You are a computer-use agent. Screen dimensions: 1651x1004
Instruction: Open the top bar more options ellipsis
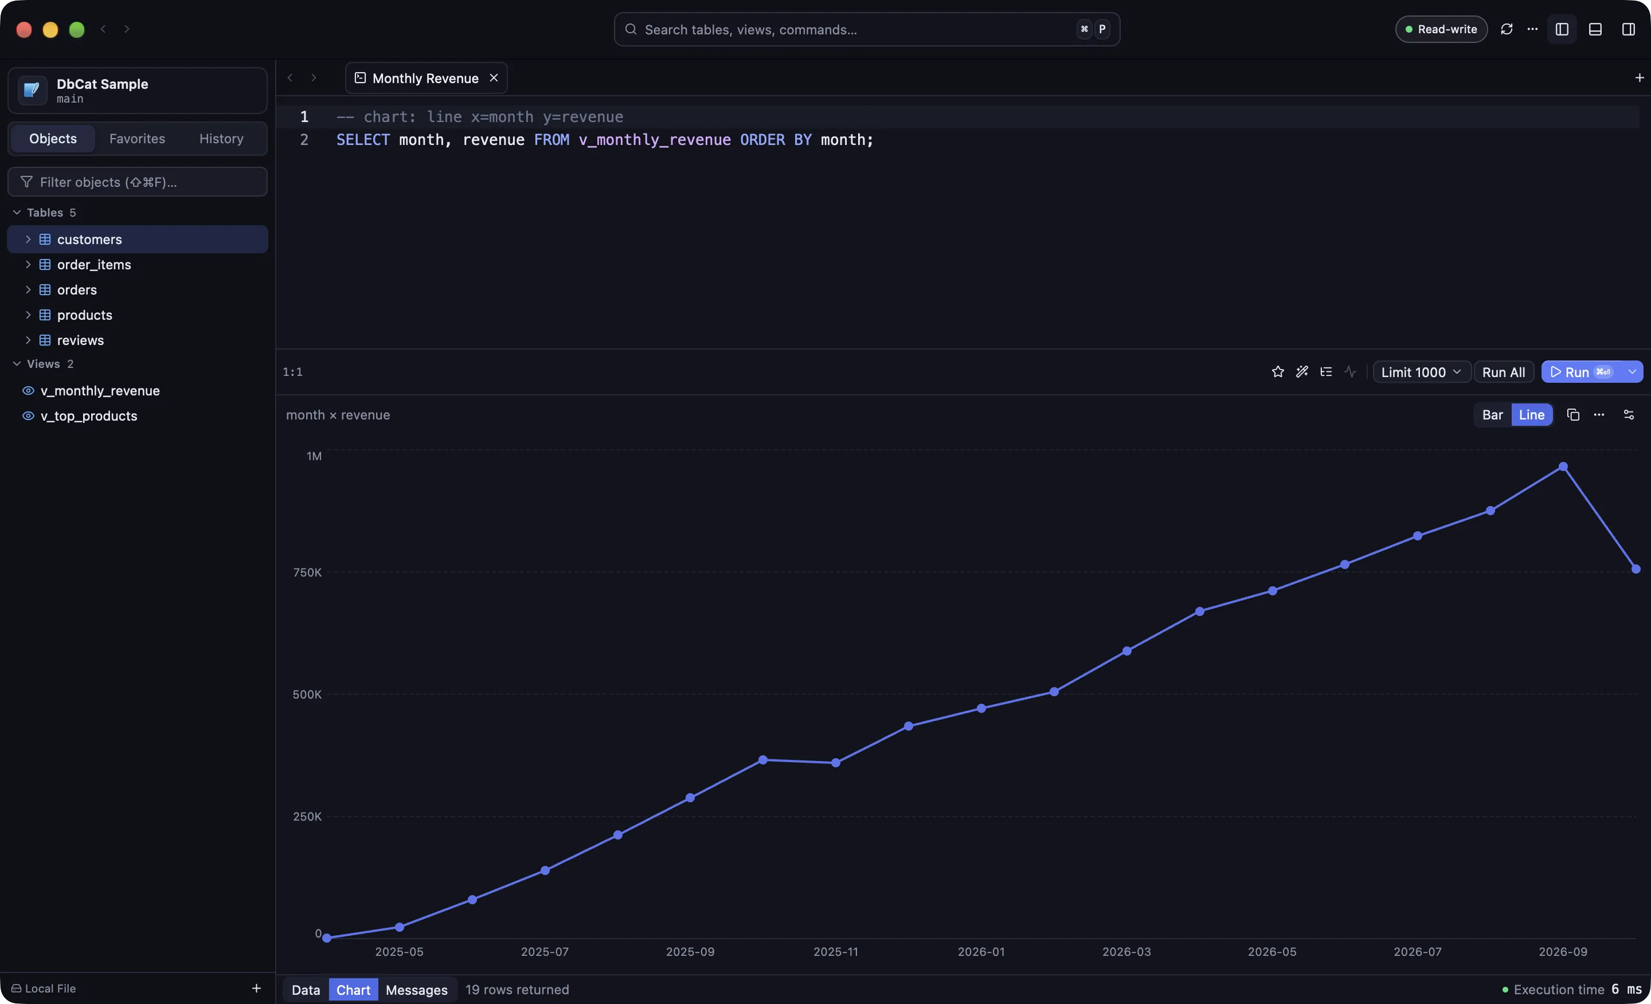[1532, 29]
